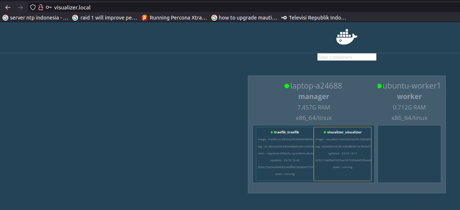Click the key icon in the address bar
Viewport: 460px width, 210px height.
click(x=48, y=7)
